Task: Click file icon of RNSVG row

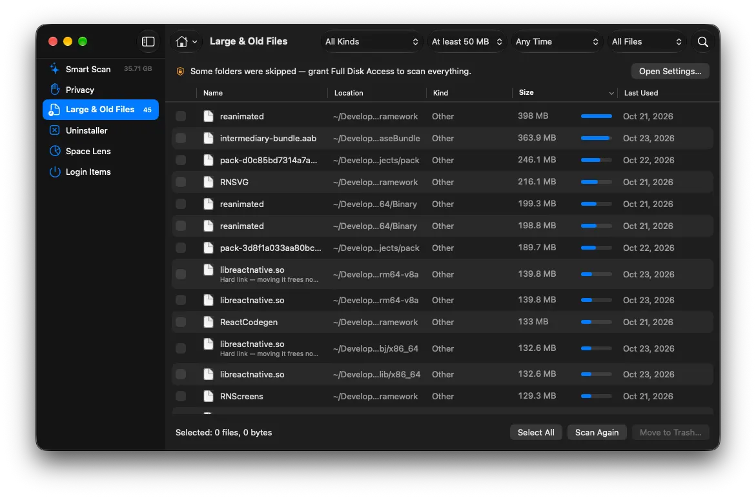Action: coord(209,182)
